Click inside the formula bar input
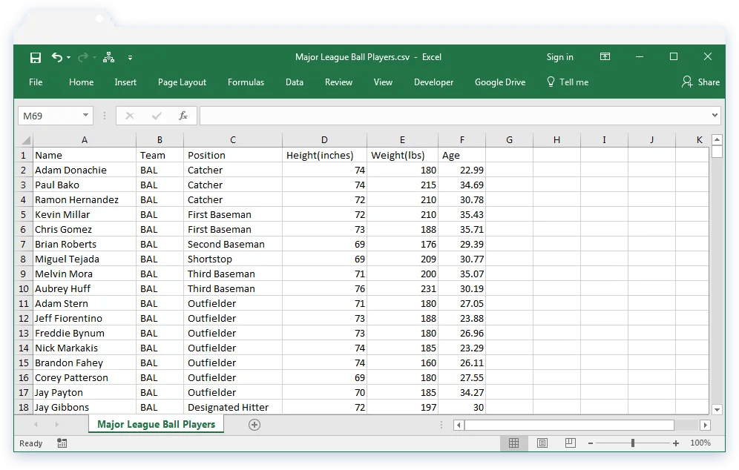739x470 pixels. (455, 116)
